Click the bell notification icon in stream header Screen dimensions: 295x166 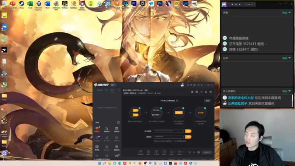[x=206, y=91]
